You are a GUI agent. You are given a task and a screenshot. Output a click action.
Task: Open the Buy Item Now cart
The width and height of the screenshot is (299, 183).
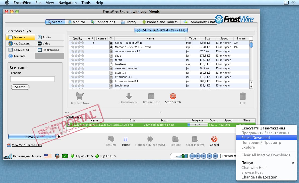click(80, 96)
